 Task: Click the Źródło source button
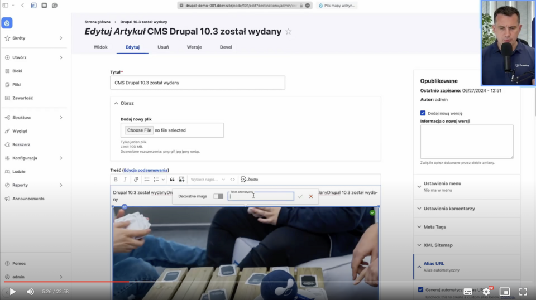(250, 180)
